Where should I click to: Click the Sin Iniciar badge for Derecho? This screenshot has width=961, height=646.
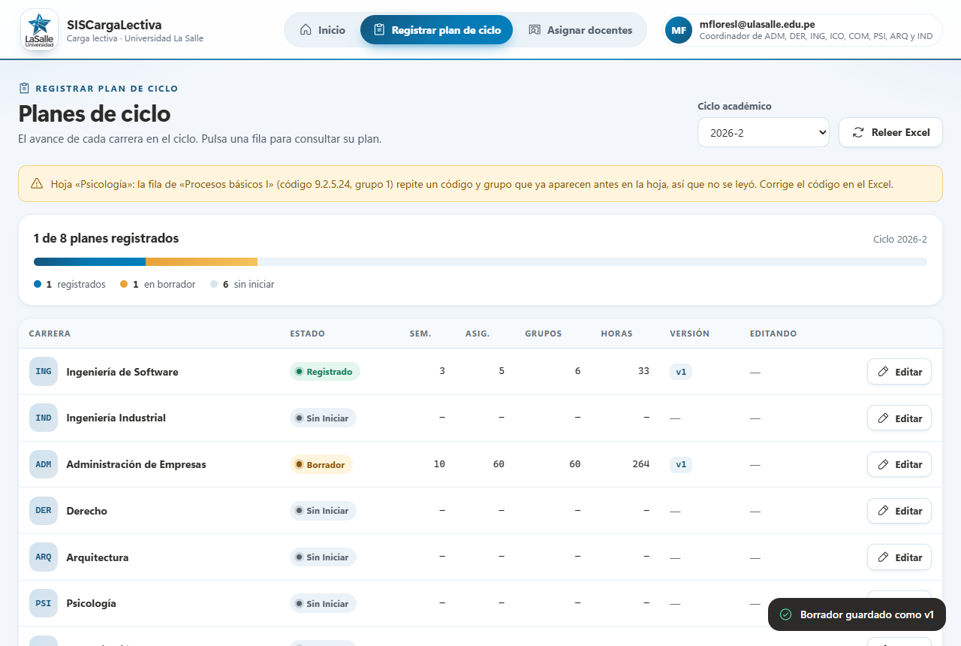(323, 511)
